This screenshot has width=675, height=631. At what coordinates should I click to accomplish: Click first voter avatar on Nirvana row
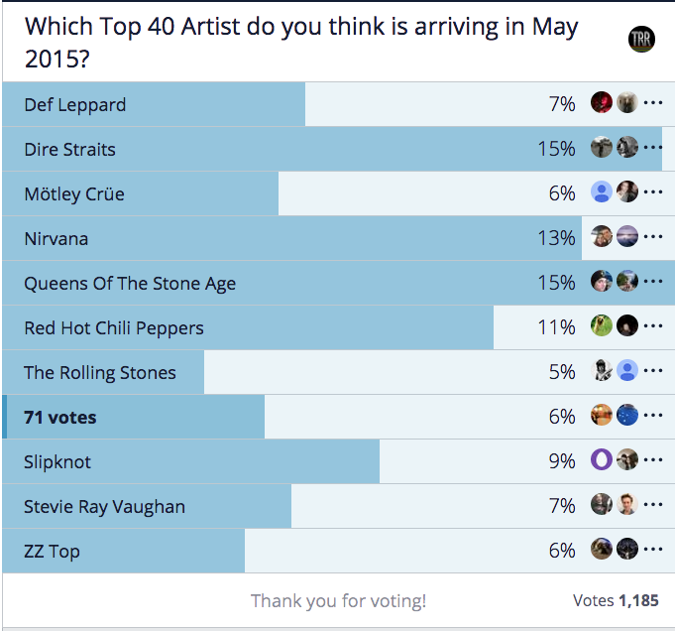pyautogui.click(x=602, y=236)
